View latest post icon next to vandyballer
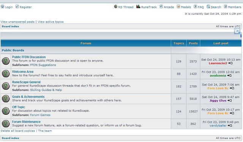 click(x=230, y=126)
